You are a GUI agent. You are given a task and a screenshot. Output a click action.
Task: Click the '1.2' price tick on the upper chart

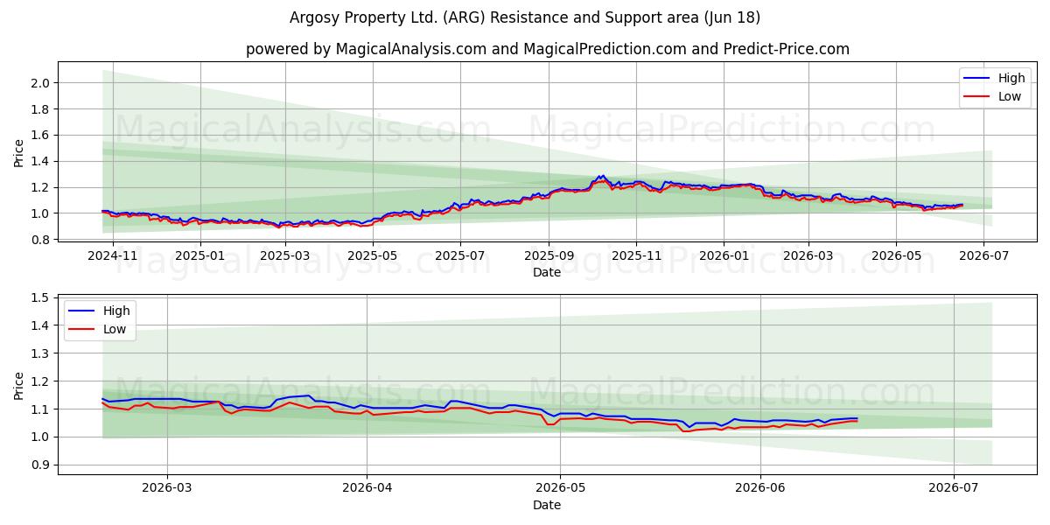pyautogui.click(x=42, y=187)
